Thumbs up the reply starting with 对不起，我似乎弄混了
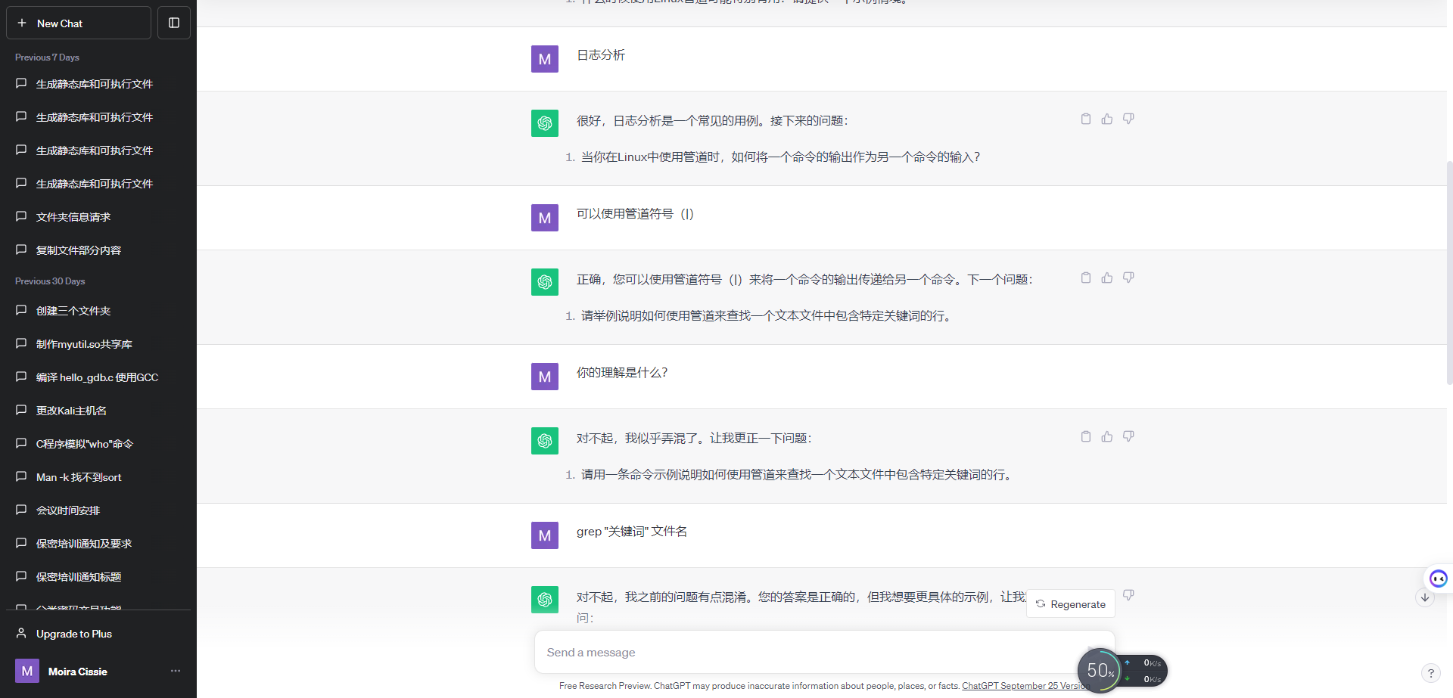 click(x=1107, y=436)
